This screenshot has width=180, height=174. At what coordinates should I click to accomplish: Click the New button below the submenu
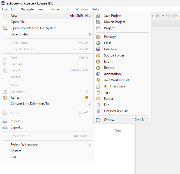[118, 130]
